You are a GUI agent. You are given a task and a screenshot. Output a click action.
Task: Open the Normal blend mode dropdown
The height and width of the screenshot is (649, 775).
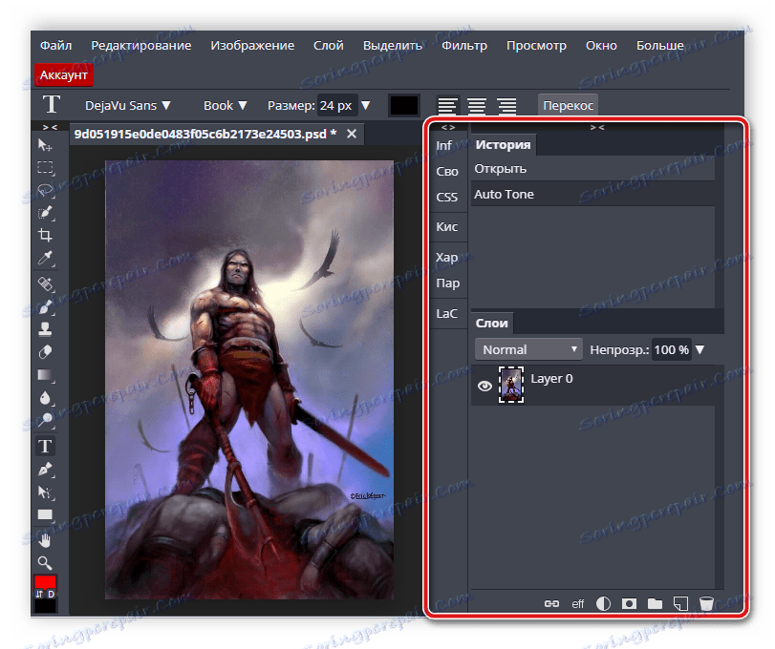pos(528,349)
